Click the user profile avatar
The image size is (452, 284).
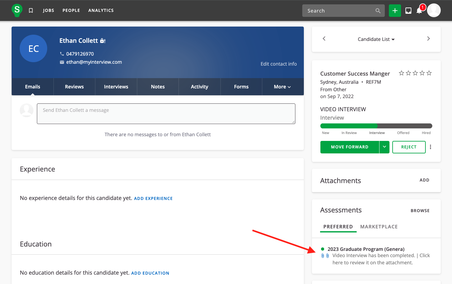[x=434, y=11]
